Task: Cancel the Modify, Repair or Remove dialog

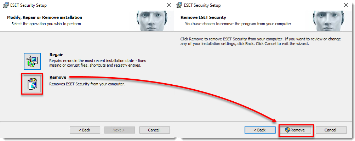Action: pos(154,130)
